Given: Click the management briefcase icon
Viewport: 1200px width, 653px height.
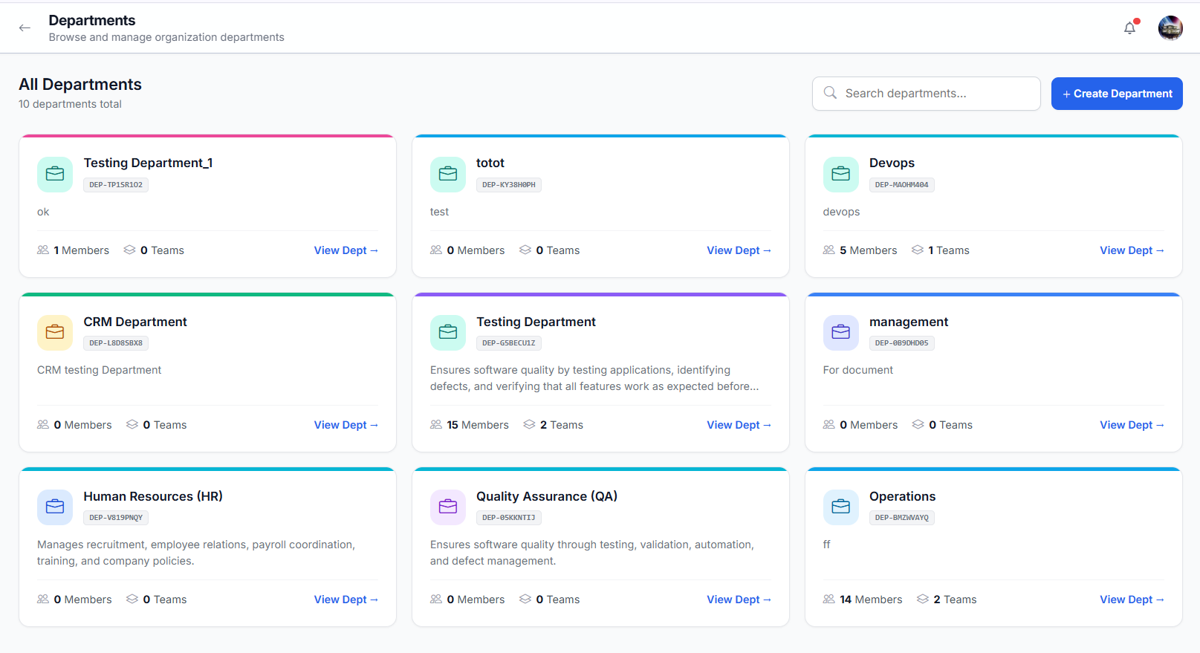Looking at the screenshot, I should (x=841, y=332).
